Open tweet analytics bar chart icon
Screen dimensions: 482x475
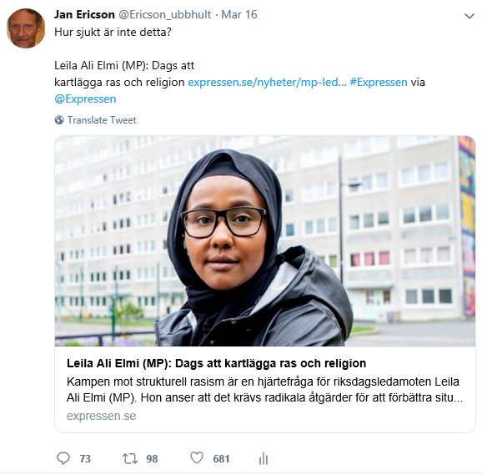264,458
